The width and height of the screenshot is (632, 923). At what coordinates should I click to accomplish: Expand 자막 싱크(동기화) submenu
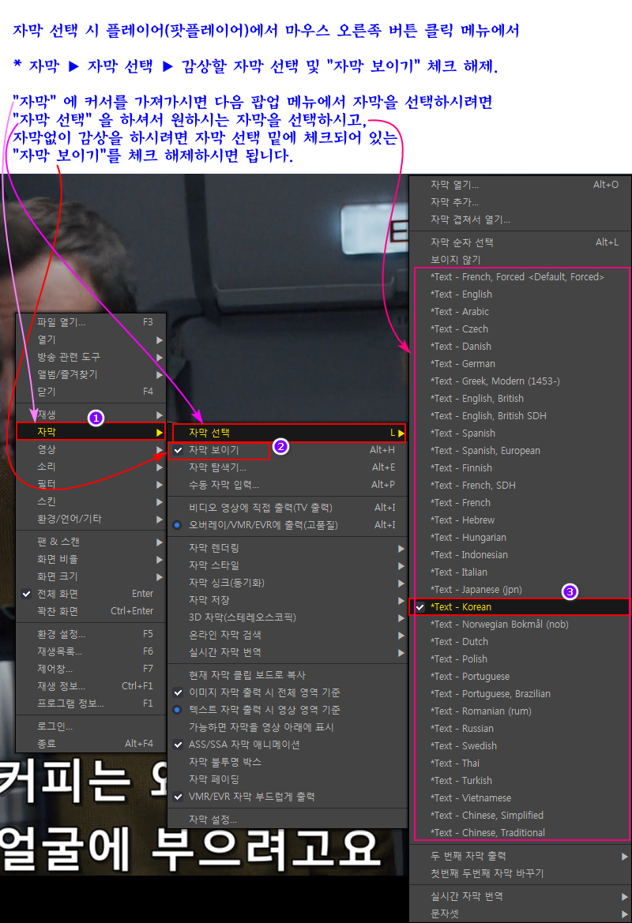pyautogui.click(x=288, y=583)
